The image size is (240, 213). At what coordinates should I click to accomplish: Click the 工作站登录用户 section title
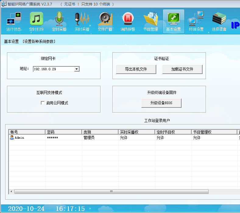coord(157,120)
